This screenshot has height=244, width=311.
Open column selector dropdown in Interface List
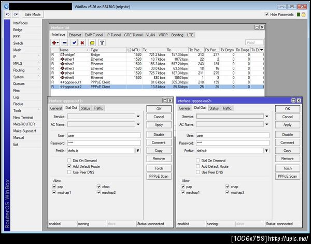click(x=262, y=50)
